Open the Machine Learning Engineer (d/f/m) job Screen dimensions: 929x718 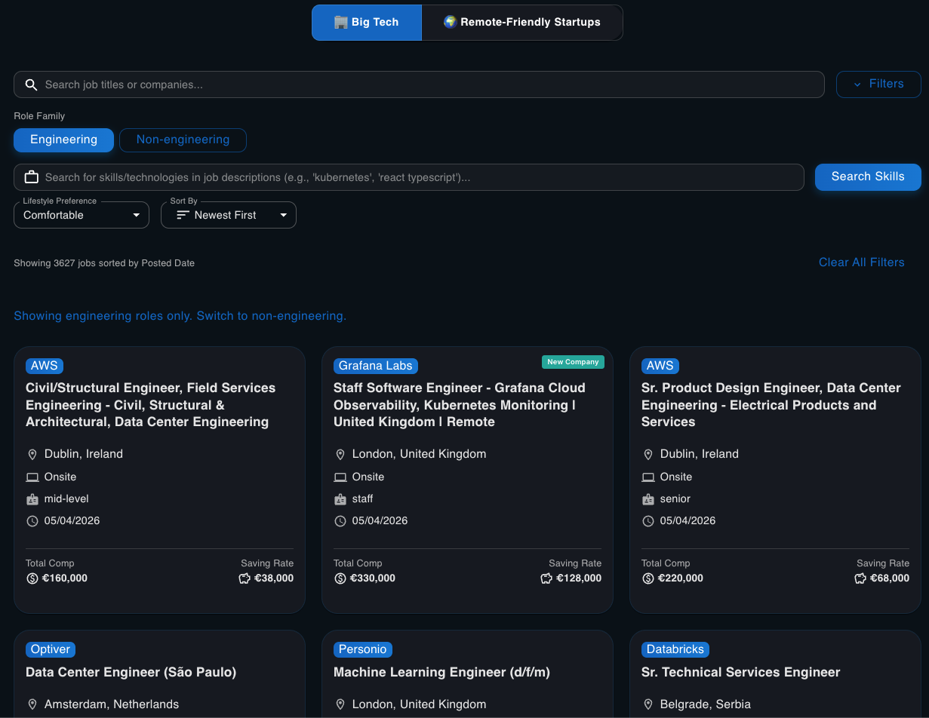(x=441, y=672)
